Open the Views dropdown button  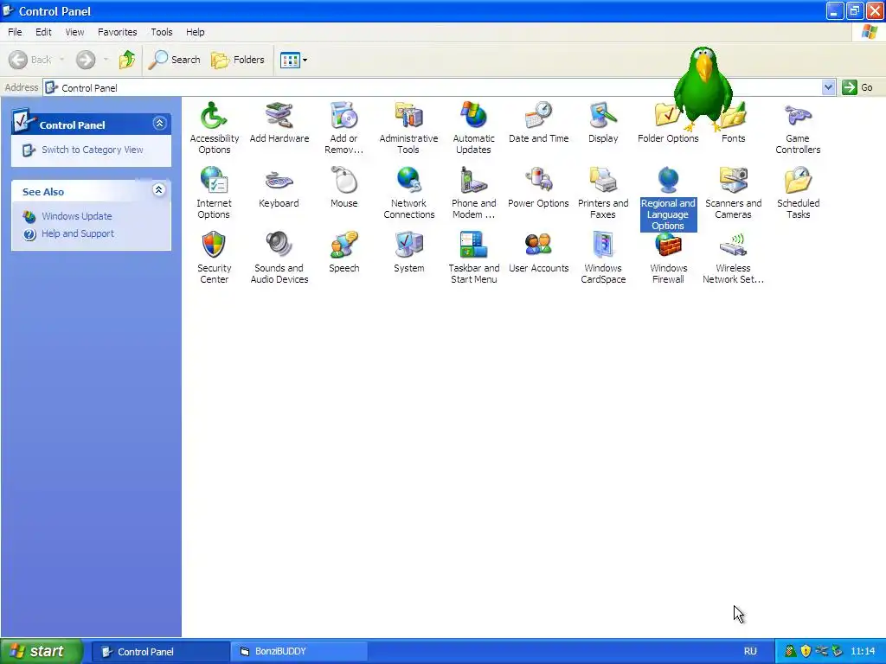[294, 60]
